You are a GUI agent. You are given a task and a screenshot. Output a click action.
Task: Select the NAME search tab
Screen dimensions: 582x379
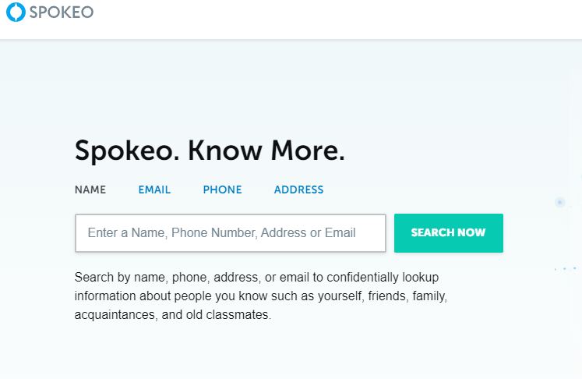click(90, 189)
